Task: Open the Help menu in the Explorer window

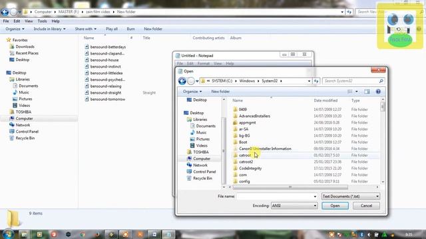Action: coord(55,21)
